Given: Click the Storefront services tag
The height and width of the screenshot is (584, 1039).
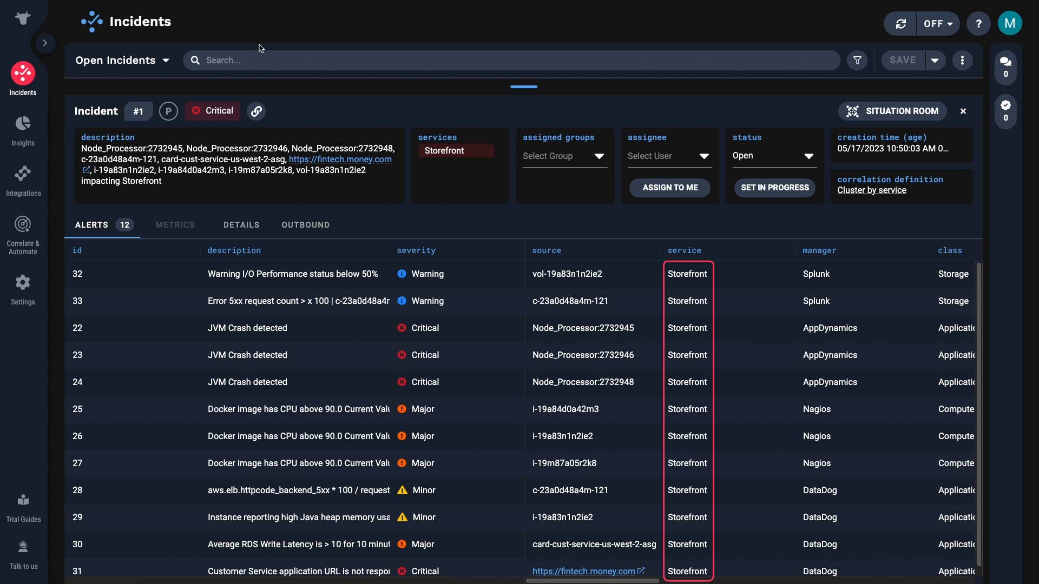Looking at the screenshot, I should pos(456,150).
